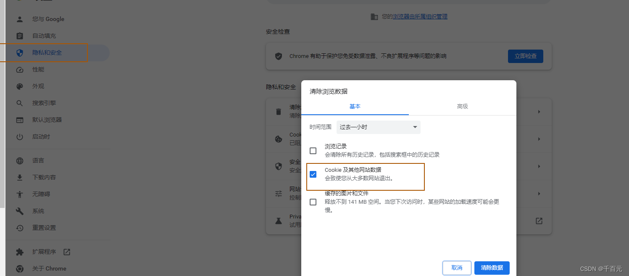The width and height of the screenshot is (629, 276).
Task: Click the accessibility icon for 无障碍
Action: 20,194
